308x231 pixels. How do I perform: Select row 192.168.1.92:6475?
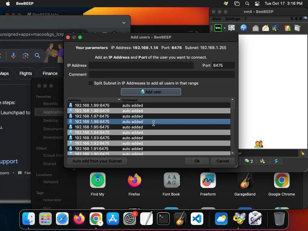149,143
